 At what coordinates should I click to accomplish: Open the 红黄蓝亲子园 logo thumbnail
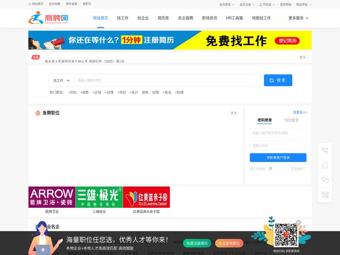(146, 197)
